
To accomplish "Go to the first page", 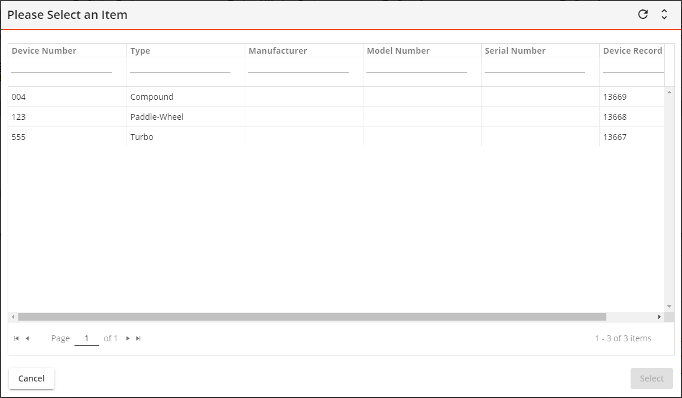I will 17,338.
